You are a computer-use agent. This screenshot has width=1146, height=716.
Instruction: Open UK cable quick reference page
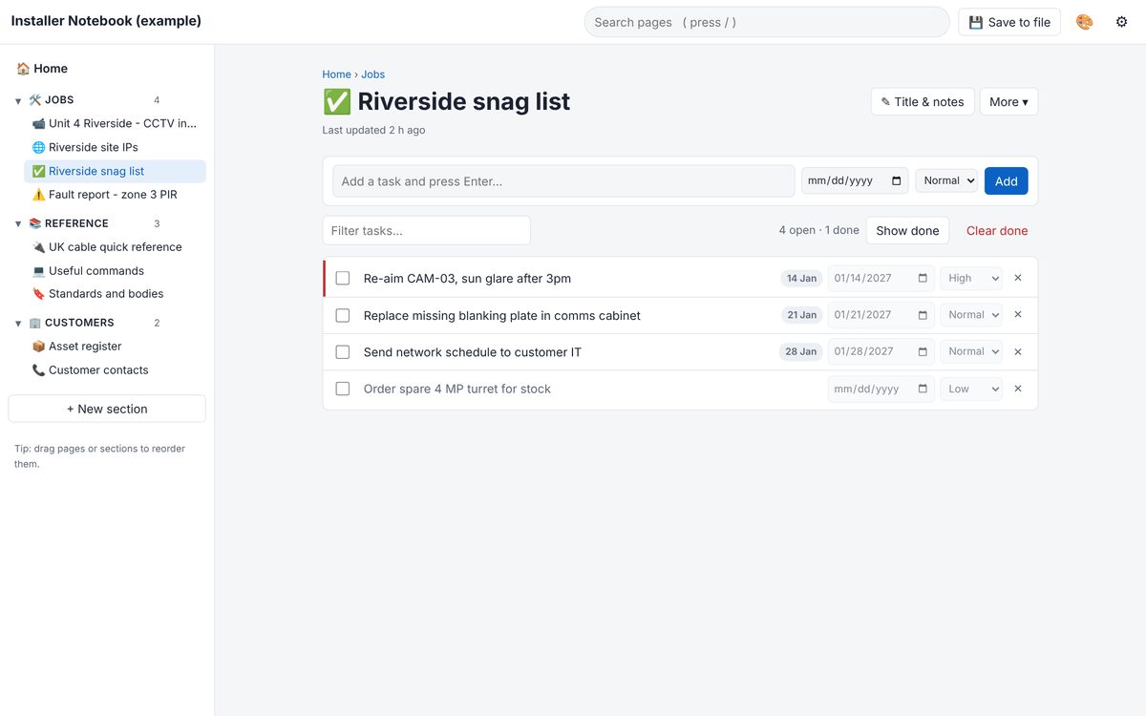(x=115, y=247)
